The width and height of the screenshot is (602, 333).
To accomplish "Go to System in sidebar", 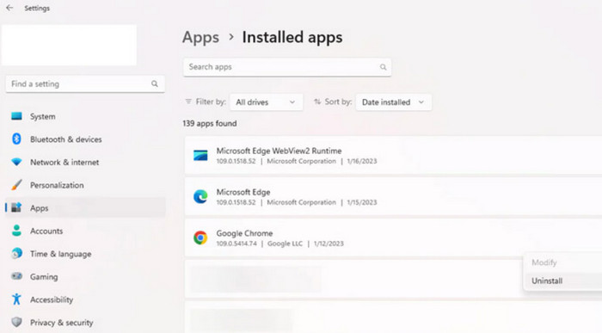I will coord(85,116).
